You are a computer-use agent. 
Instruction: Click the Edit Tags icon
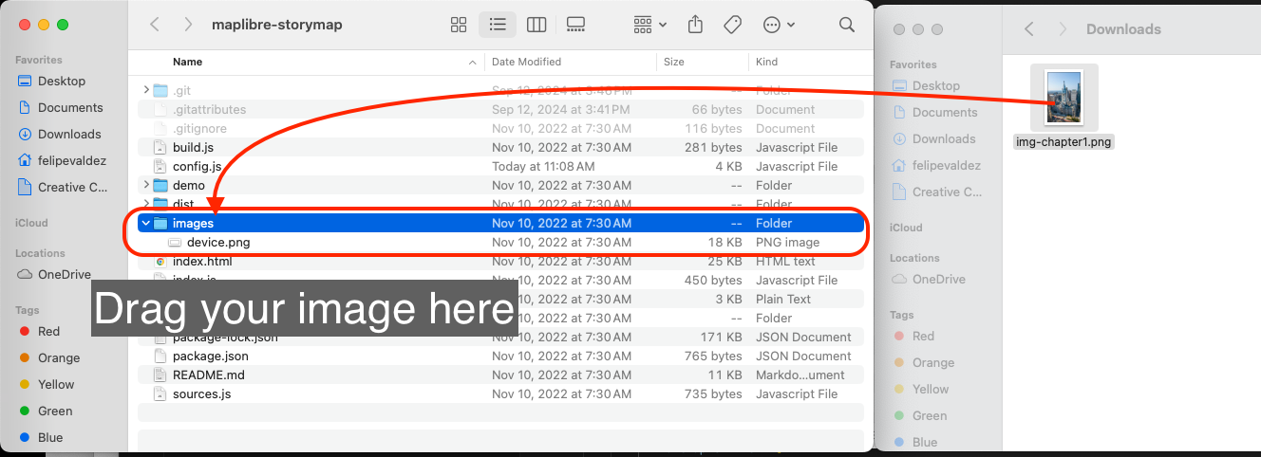[732, 25]
